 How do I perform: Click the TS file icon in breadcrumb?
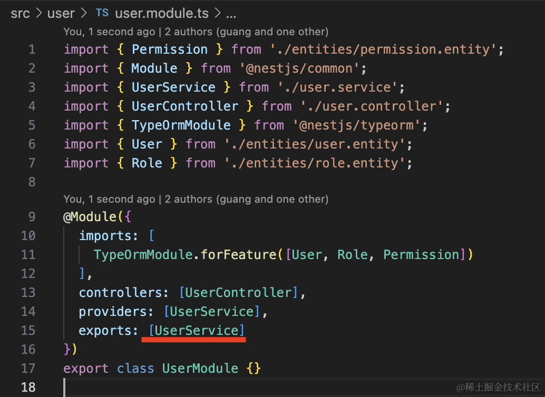tap(102, 13)
